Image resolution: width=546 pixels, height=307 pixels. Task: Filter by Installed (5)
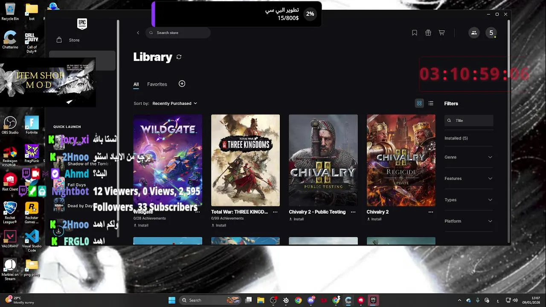tap(456, 138)
